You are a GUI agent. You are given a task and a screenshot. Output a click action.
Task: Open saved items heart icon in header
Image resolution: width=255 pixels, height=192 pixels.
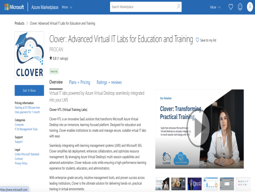tap(231, 7)
